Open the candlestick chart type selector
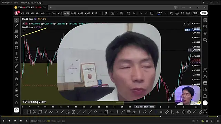 (106, 13)
